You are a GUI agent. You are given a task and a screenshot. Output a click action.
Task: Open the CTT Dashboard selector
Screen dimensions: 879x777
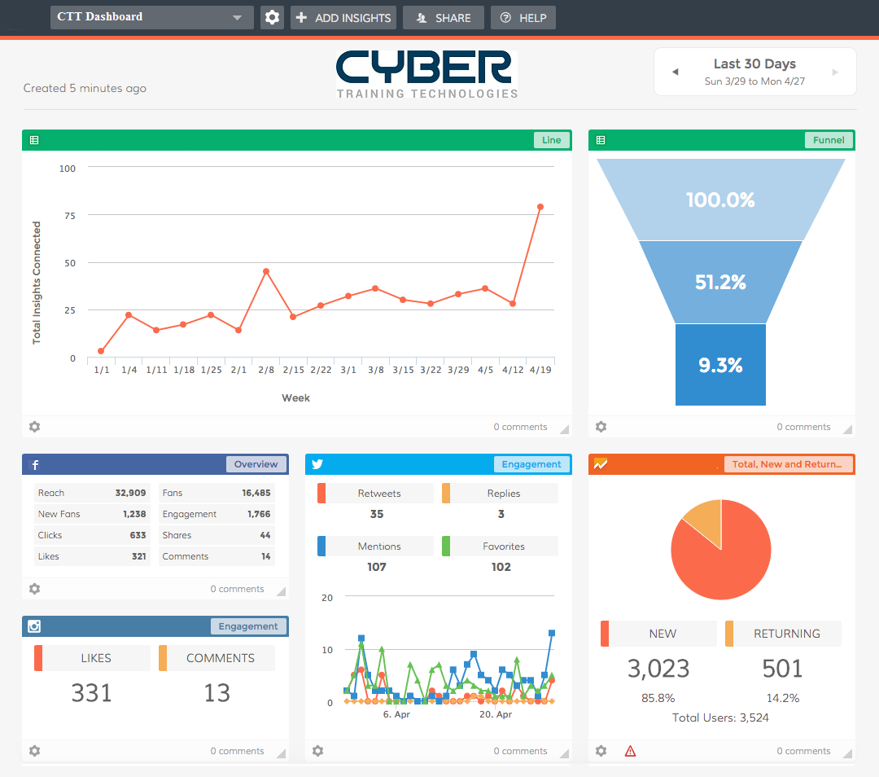pyautogui.click(x=151, y=16)
